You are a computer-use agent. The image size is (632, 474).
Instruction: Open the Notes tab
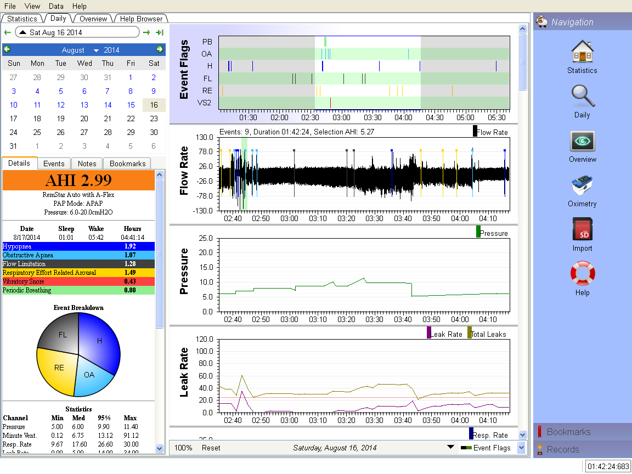click(87, 163)
